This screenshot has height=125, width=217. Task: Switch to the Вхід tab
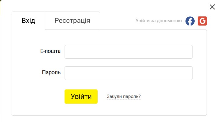pyautogui.click(x=28, y=21)
